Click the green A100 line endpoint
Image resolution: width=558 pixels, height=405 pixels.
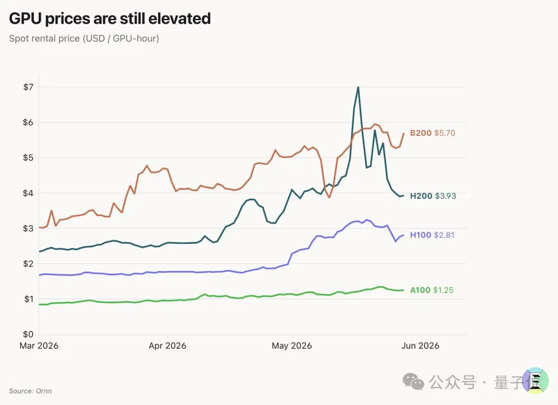point(403,290)
